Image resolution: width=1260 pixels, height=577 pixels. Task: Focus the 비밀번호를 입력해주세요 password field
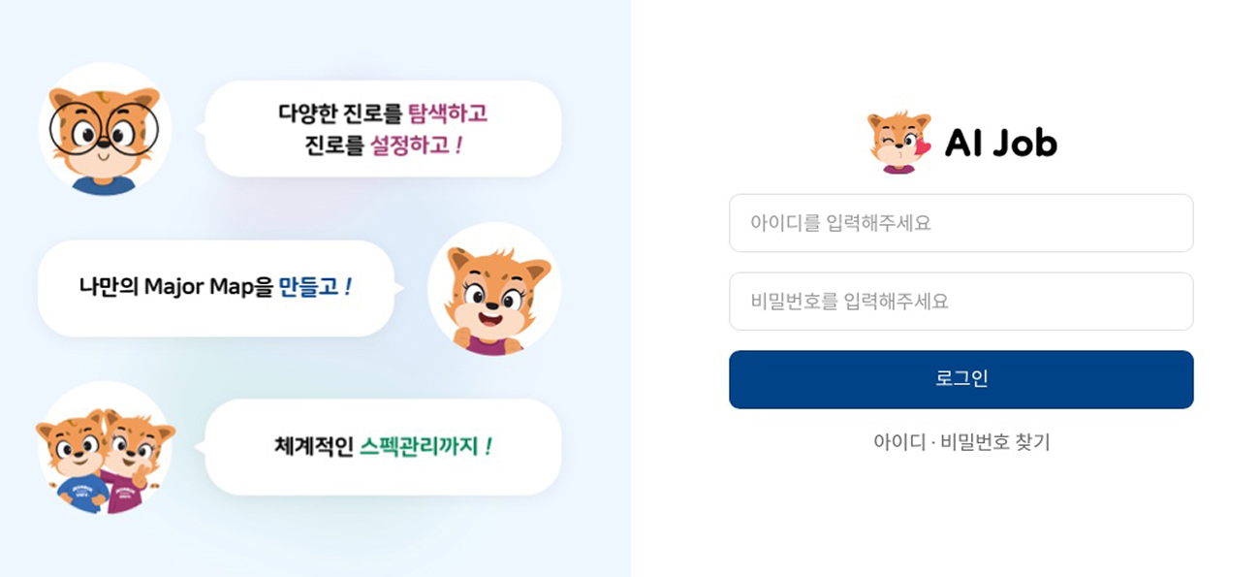coord(961,302)
